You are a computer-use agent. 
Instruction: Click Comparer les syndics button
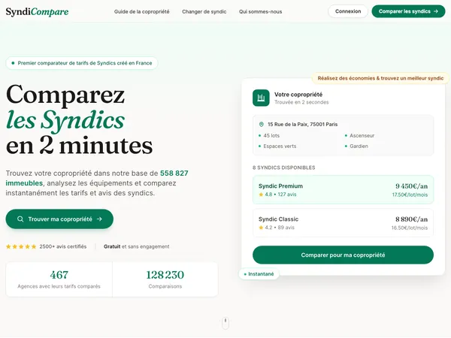pyautogui.click(x=408, y=11)
